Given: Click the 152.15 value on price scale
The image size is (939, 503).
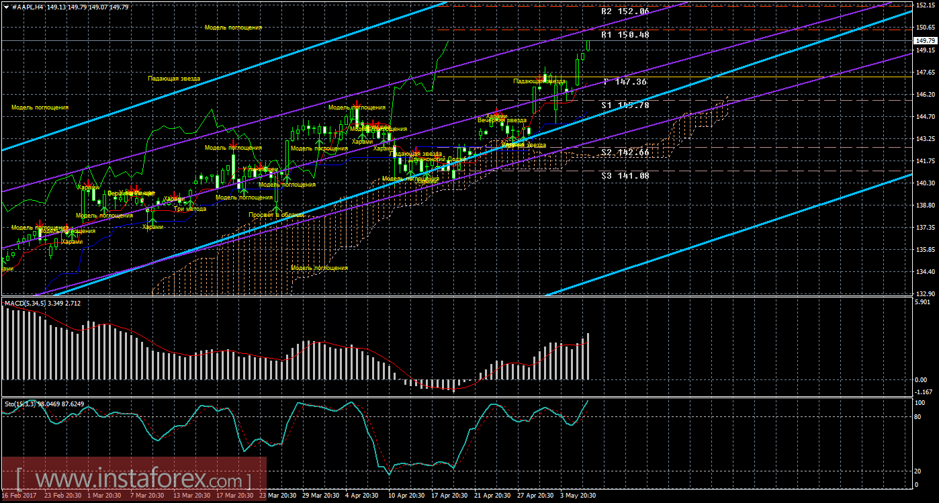Looking at the screenshot, I should [926, 5].
